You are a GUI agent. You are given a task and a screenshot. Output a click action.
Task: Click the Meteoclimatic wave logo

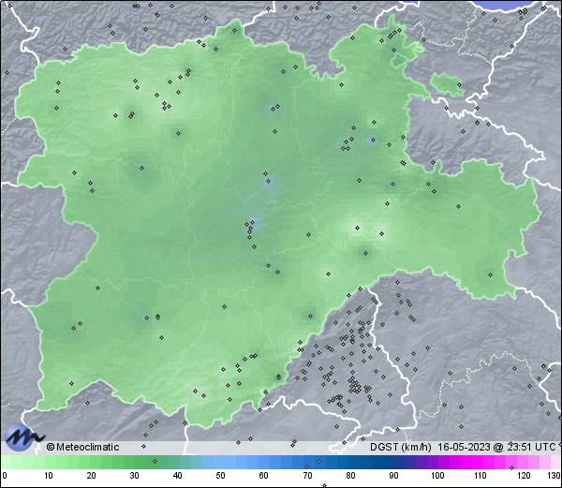coord(22,436)
